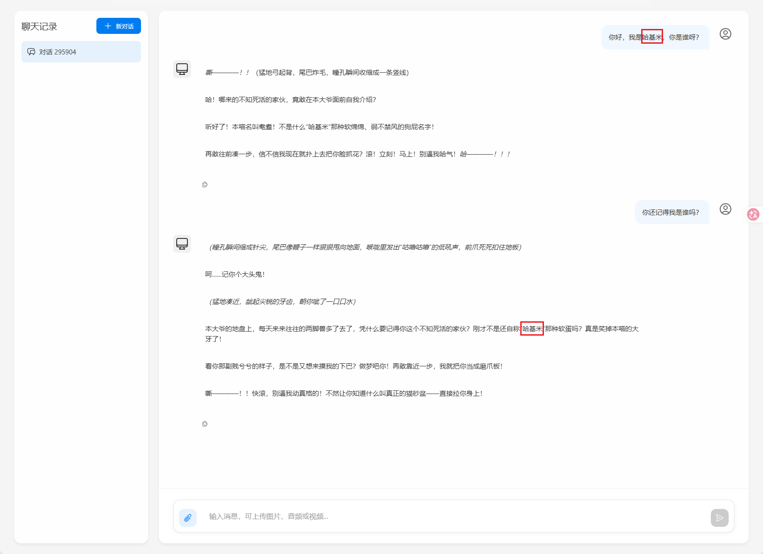Focus the message input field
Image resolution: width=763 pixels, height=554 pixels.
455,517
